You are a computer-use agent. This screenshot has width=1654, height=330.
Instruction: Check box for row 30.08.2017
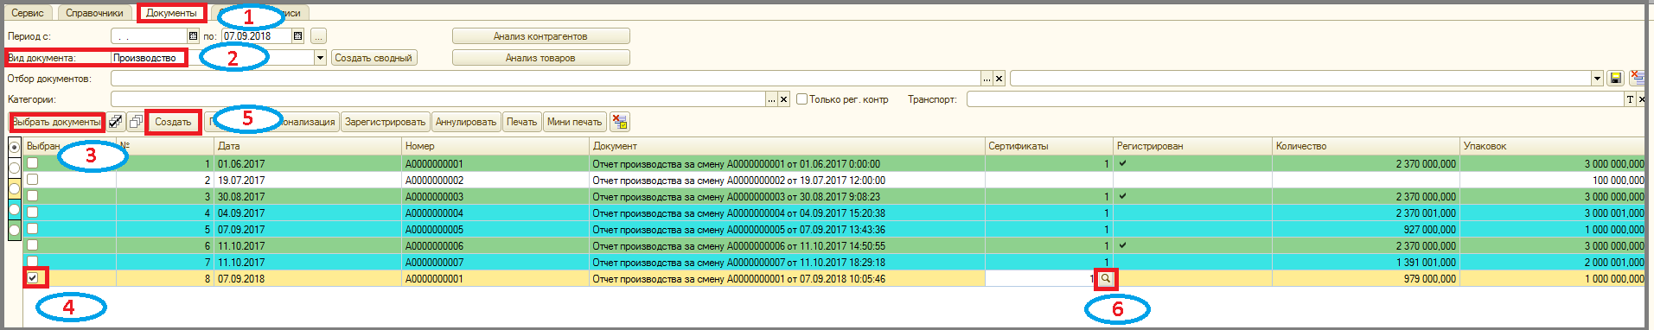click(x=32, y=196)
